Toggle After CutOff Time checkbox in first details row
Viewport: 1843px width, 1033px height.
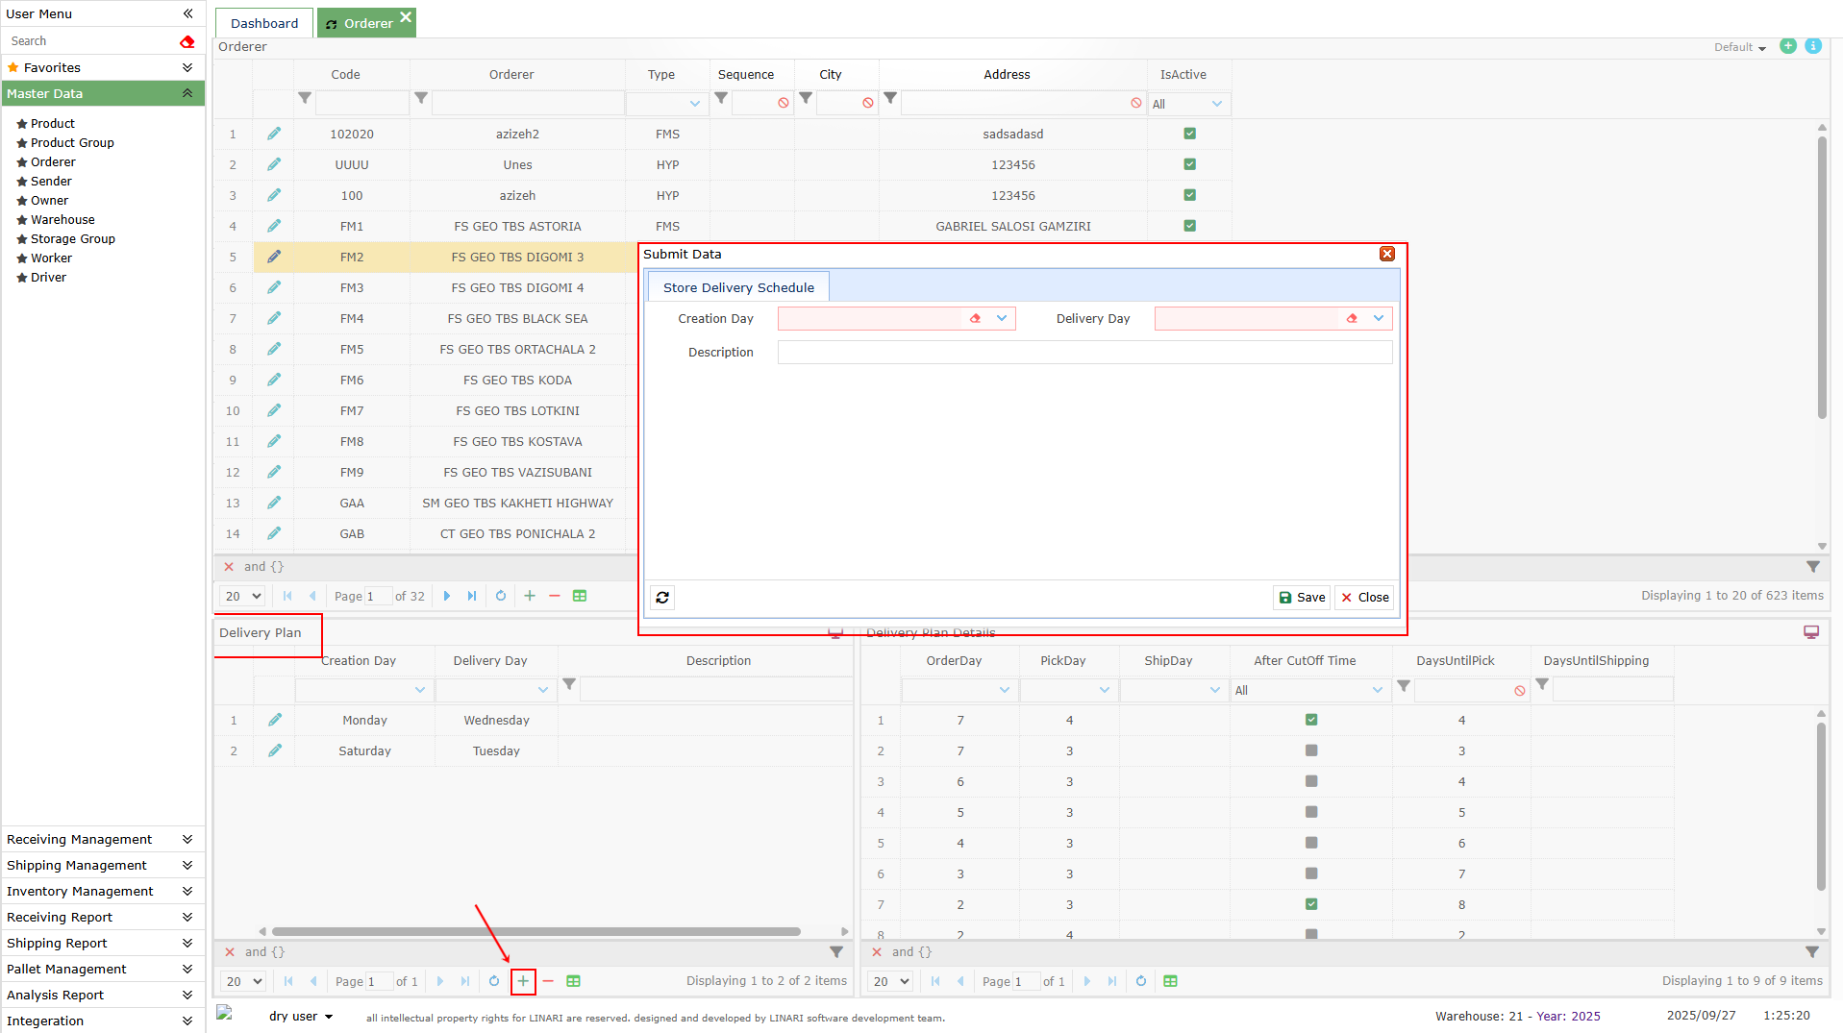[x=1311, y=720]
